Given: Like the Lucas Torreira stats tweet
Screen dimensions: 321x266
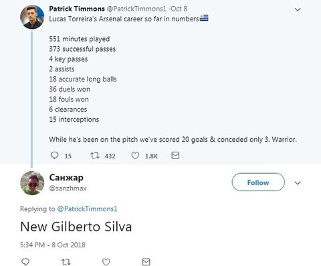Looking at the screenshot, I should (x=135, y=156).
